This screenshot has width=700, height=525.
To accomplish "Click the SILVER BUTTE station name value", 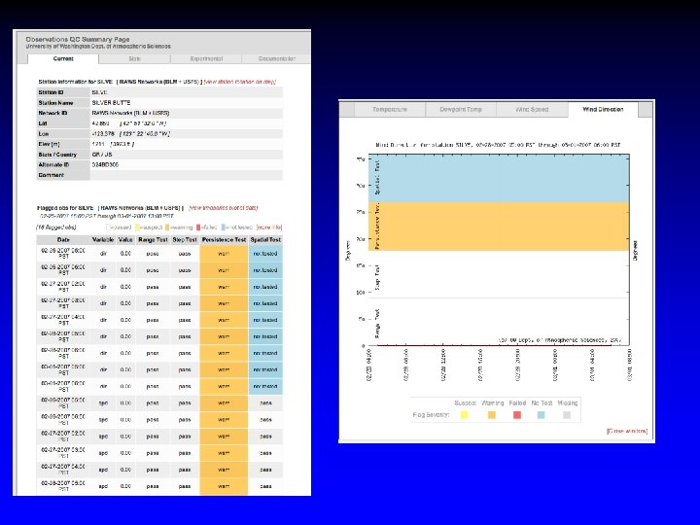I will pyautogui.click(x=111, y=103).
